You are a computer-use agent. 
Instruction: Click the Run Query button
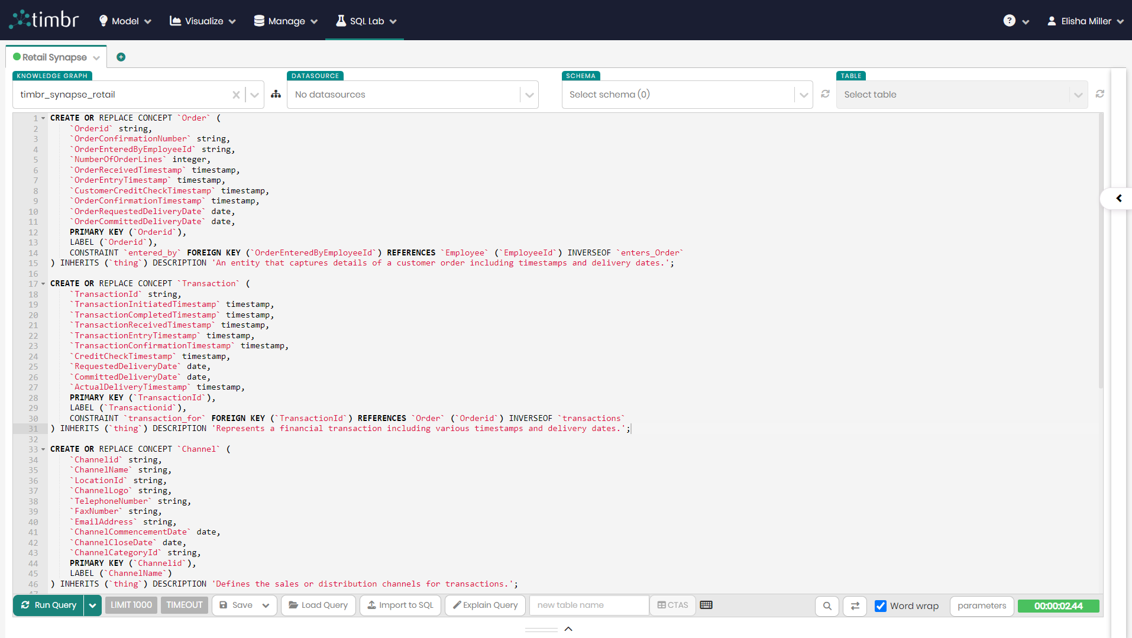tap(48, 605)
